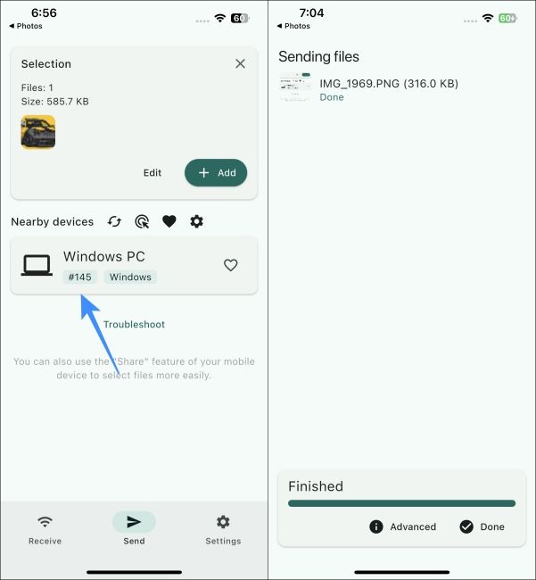Go back to Photos in left screen
The image size is (536, 580).
point(26,26)
